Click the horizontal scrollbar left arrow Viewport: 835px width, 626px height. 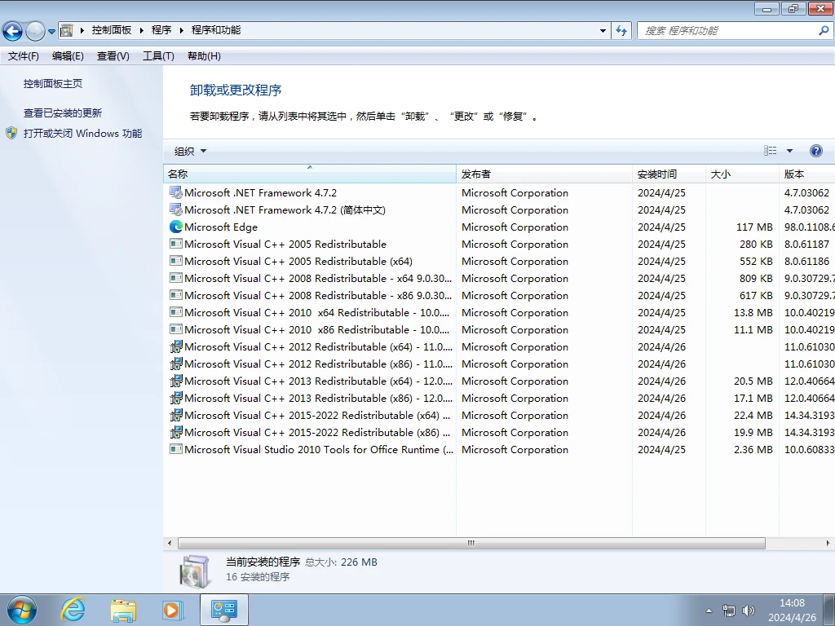coord(170,543)
